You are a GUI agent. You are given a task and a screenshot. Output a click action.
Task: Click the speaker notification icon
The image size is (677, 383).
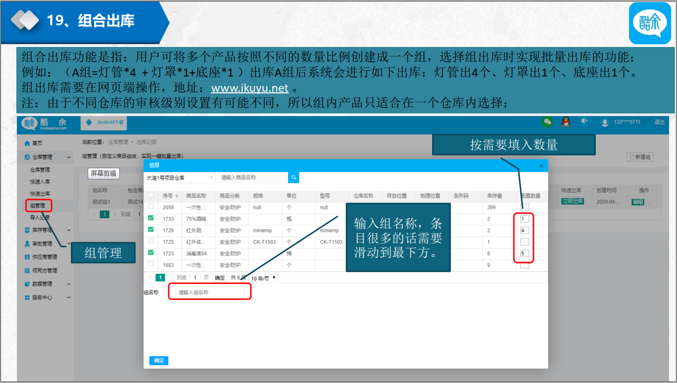[x=584, y=121]
